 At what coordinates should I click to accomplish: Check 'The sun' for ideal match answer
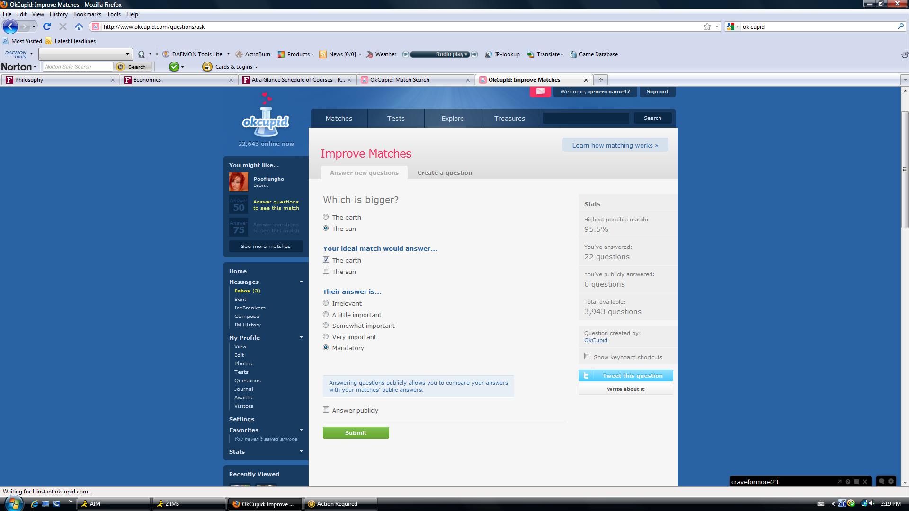326,271
